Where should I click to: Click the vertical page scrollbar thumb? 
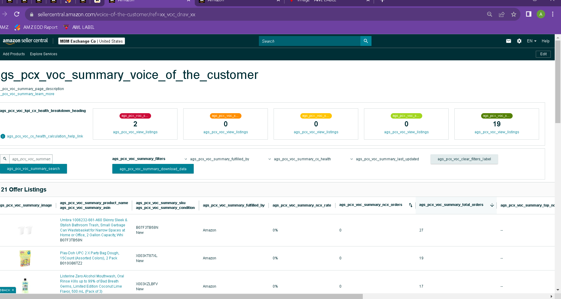pos(558,82)
